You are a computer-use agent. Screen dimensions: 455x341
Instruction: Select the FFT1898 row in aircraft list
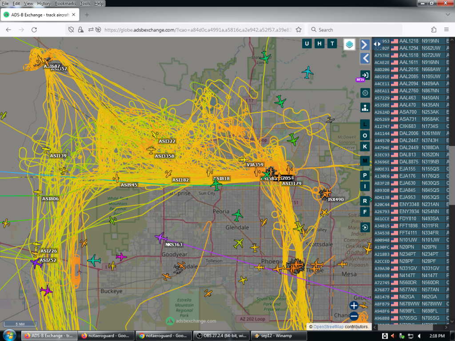coord(411,226)
